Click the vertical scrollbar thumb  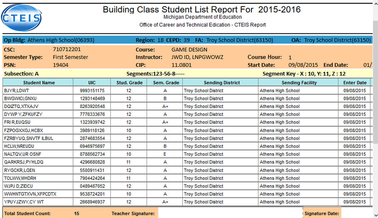point(375,82)
